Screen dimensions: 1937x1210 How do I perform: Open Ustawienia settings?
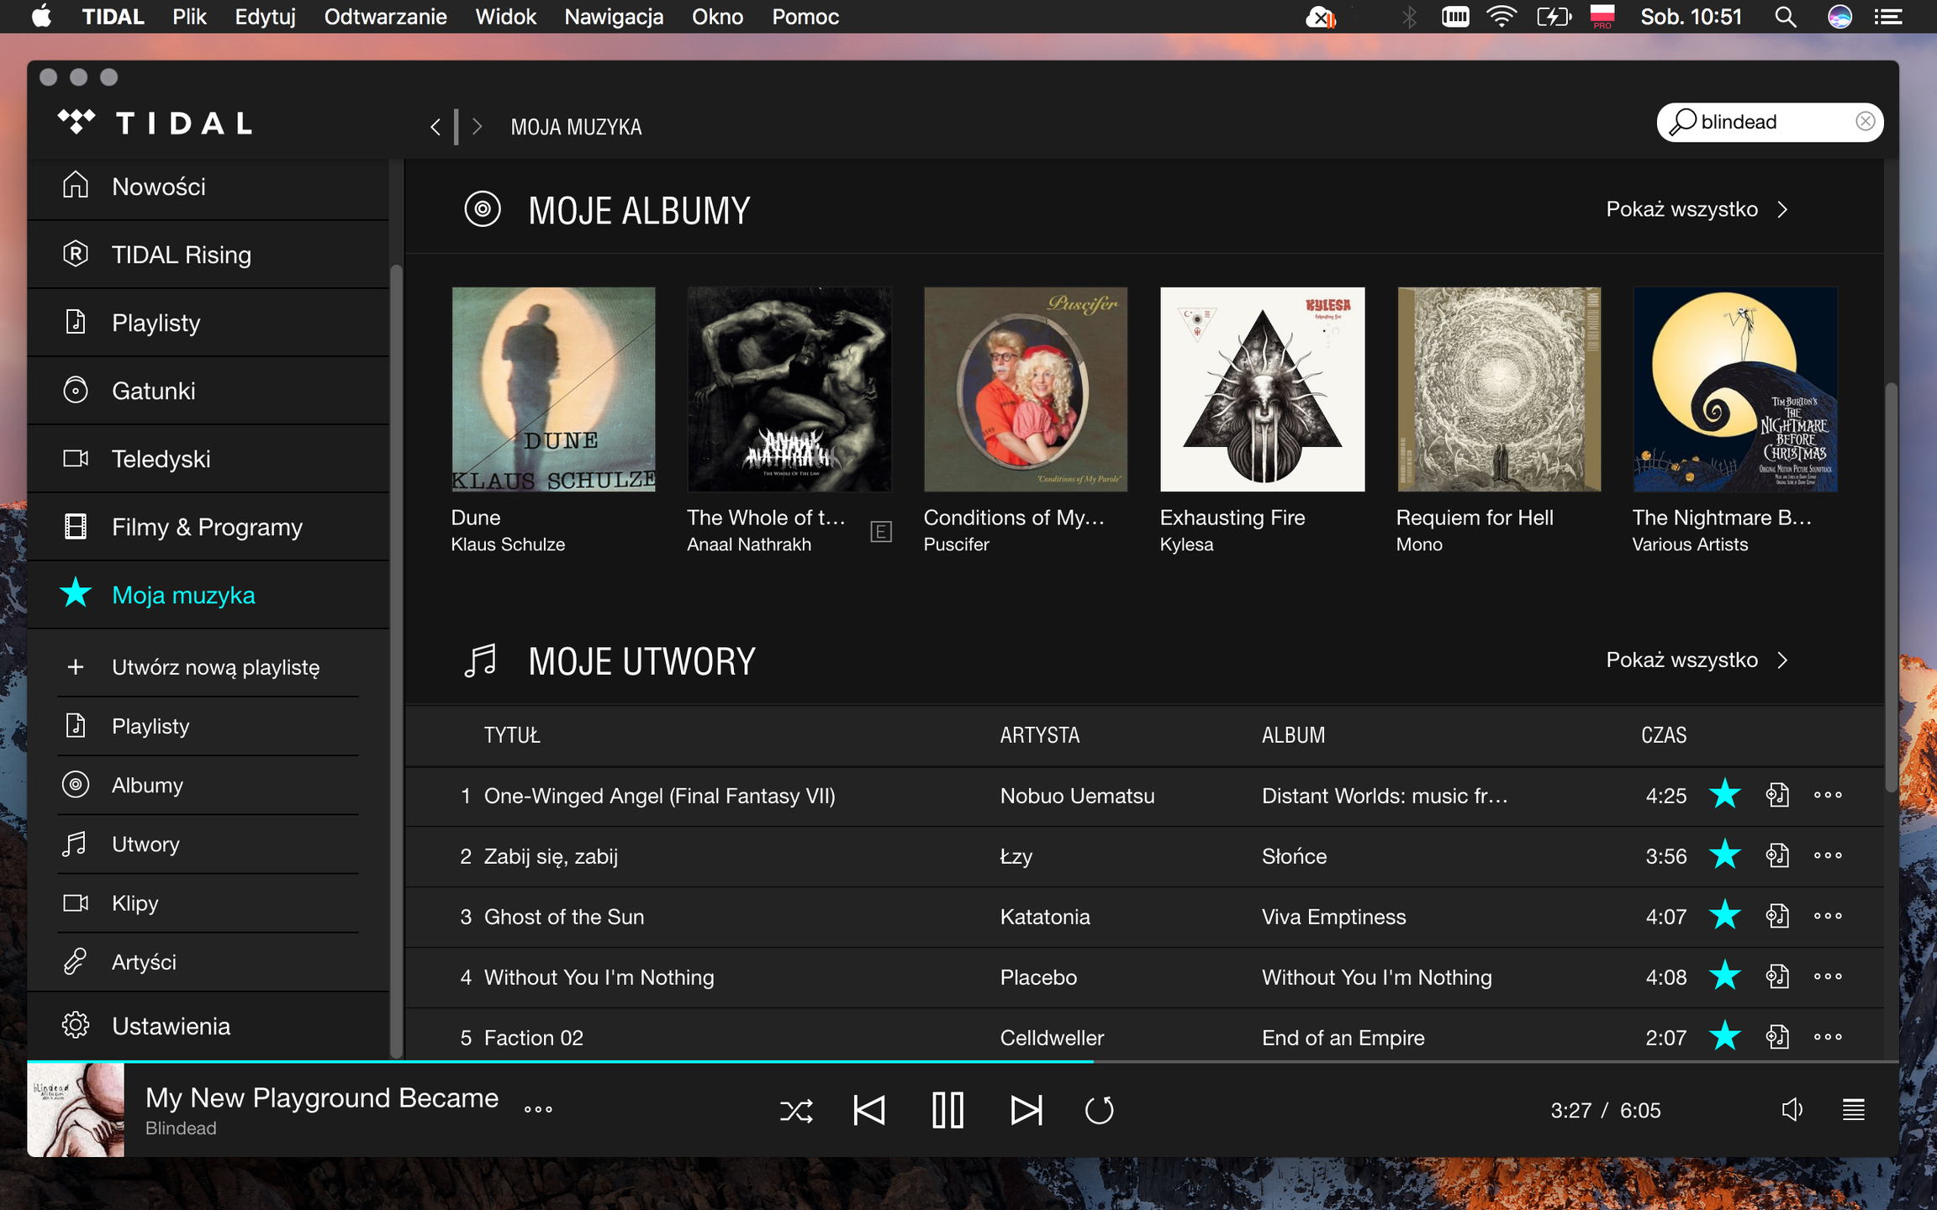pyautogui.click(x=171, y=1026)
